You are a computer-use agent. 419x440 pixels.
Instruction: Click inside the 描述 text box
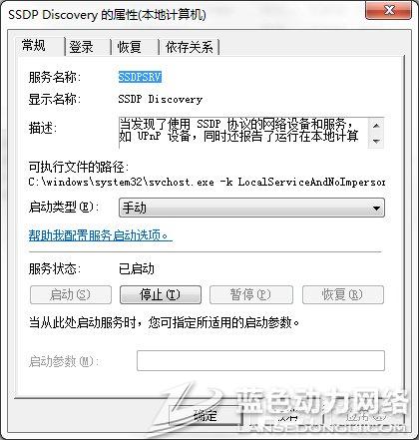(x=243, y=133)
